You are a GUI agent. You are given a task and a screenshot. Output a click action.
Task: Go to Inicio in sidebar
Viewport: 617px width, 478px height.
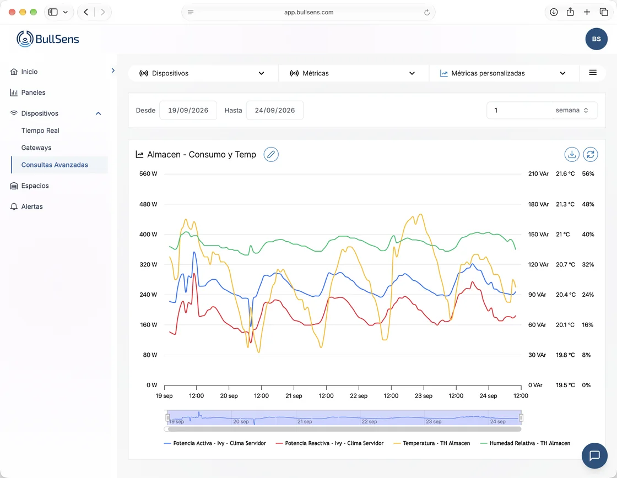pyautogui.click(x=24, y=72)
